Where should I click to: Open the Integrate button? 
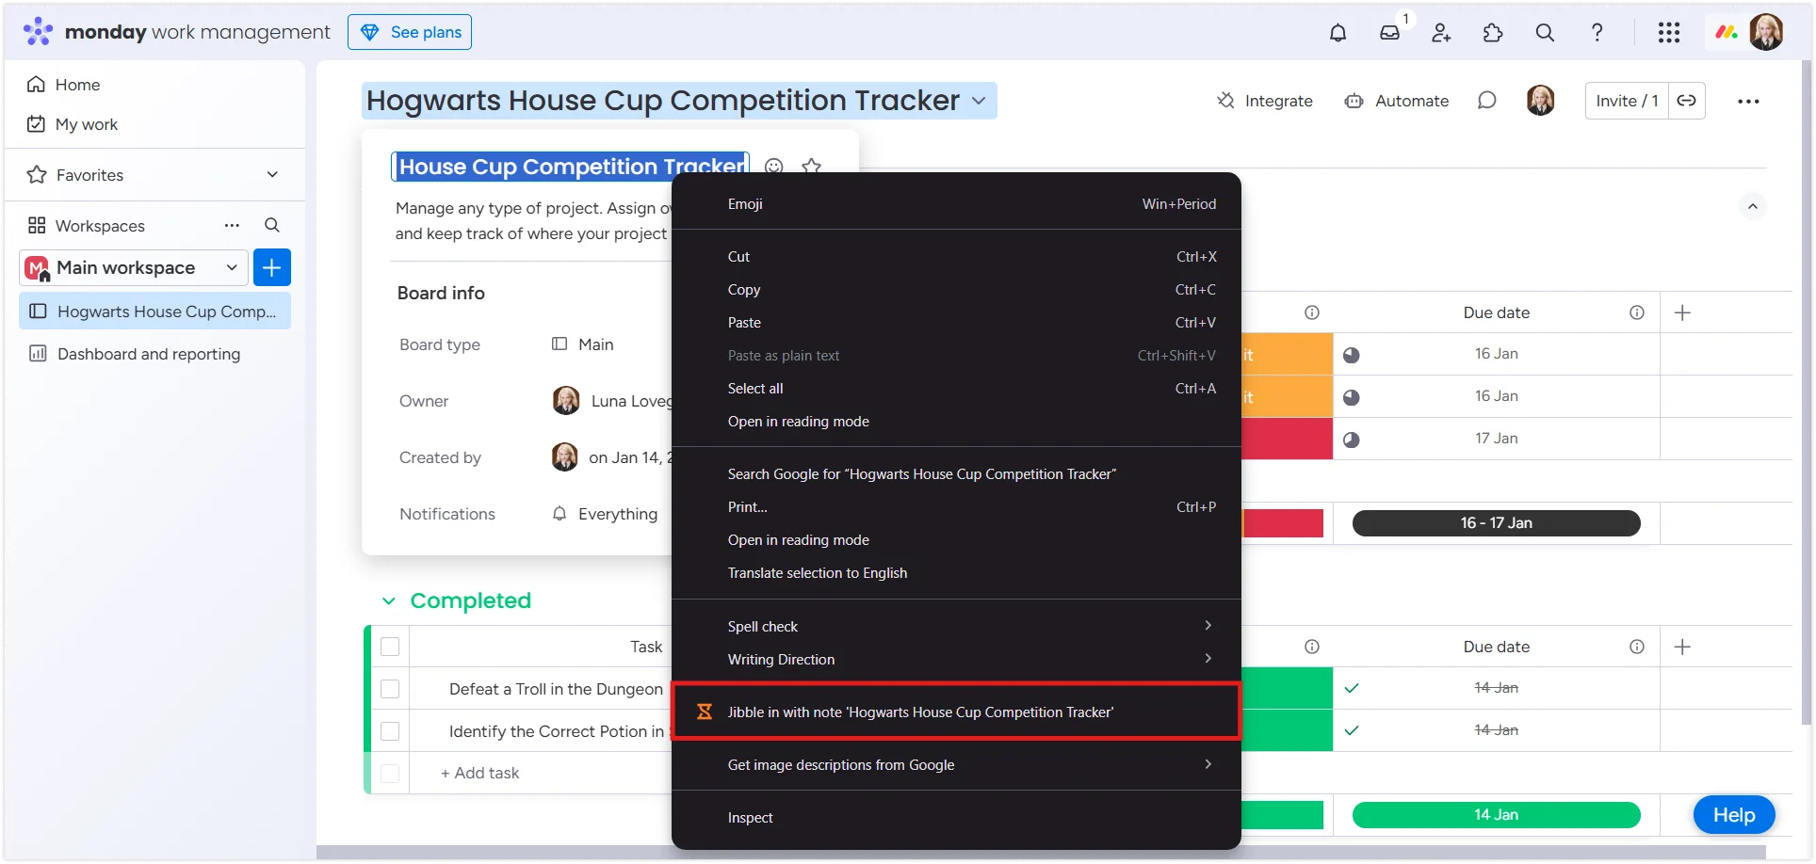coord(1265,101)
